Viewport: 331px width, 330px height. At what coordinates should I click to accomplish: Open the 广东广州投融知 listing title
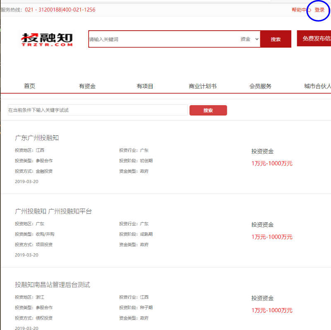pyautogui.click(x=37, y=138)
